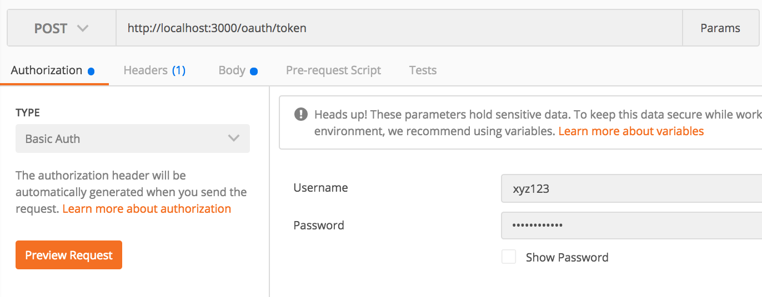Open Learn more about variables link
The height and width of the screenshot is (297, 762).
click(x=631, y=131)
